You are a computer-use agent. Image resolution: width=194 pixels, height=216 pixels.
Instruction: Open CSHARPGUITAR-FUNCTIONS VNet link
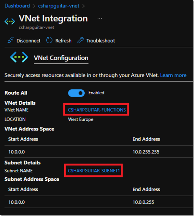[x=97, y=110]
